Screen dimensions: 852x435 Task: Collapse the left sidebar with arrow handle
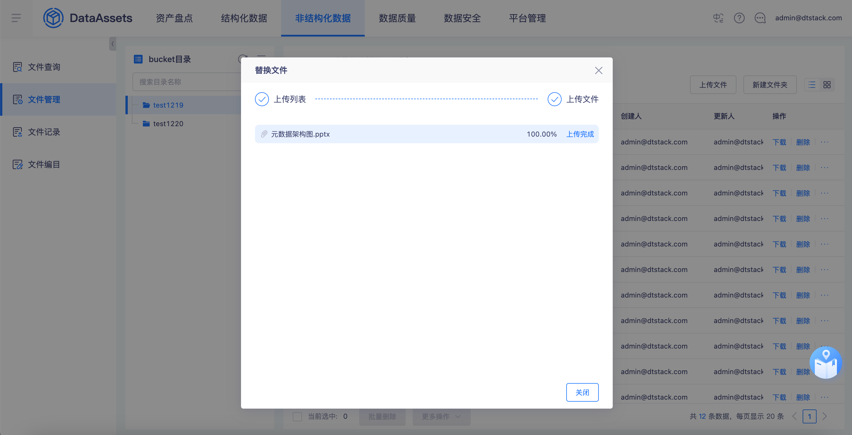click(x=112, y=43)
